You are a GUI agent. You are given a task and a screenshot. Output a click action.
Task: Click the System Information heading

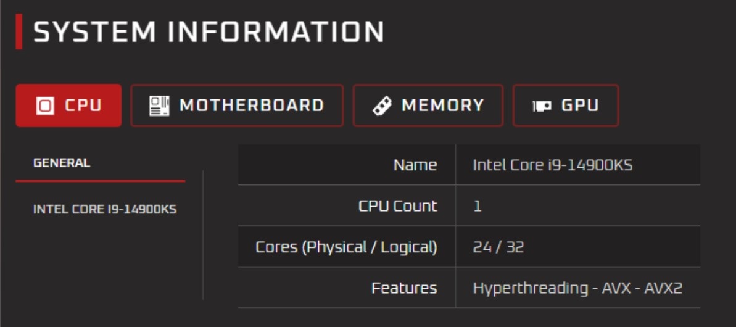point(209,32)
